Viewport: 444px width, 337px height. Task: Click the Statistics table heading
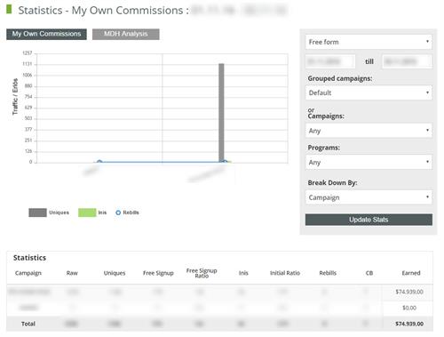coord(29,258)
